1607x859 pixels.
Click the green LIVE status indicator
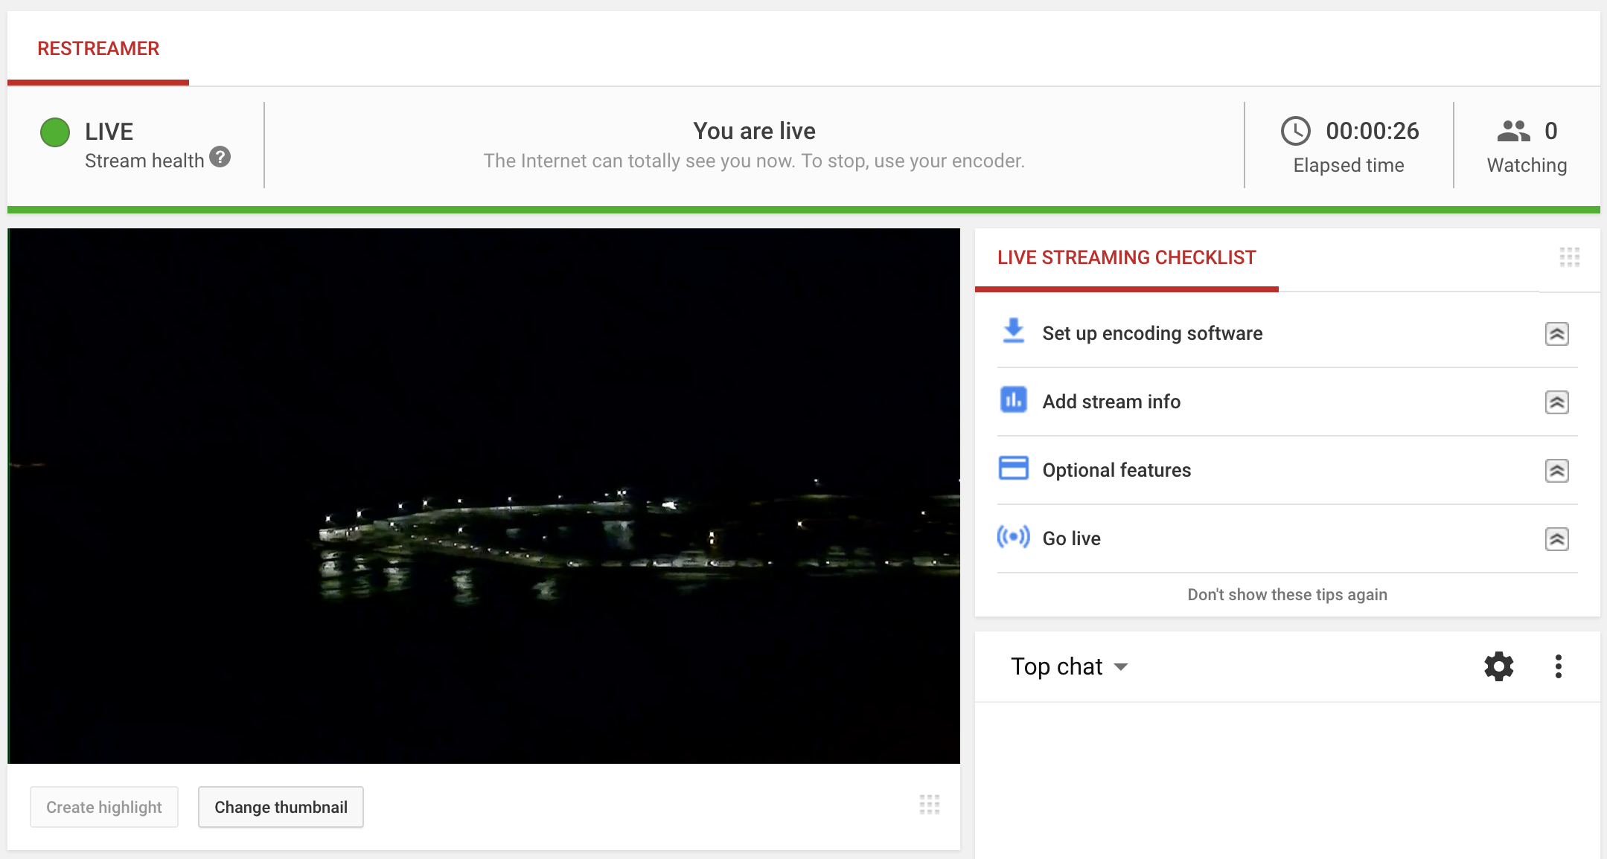pos(55,132)
